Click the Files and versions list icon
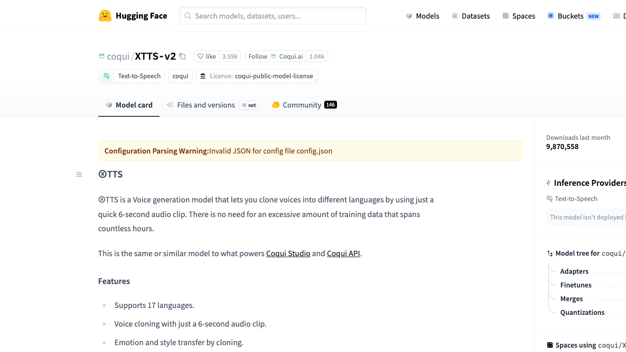 [x=170, y=105]
